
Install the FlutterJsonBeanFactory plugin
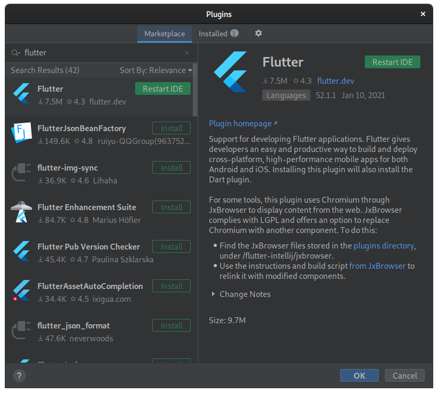(x=171, y=129)
